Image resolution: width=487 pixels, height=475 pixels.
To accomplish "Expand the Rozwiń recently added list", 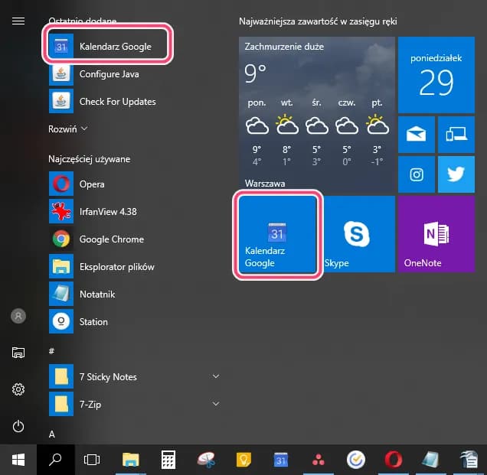I will 69,129.
